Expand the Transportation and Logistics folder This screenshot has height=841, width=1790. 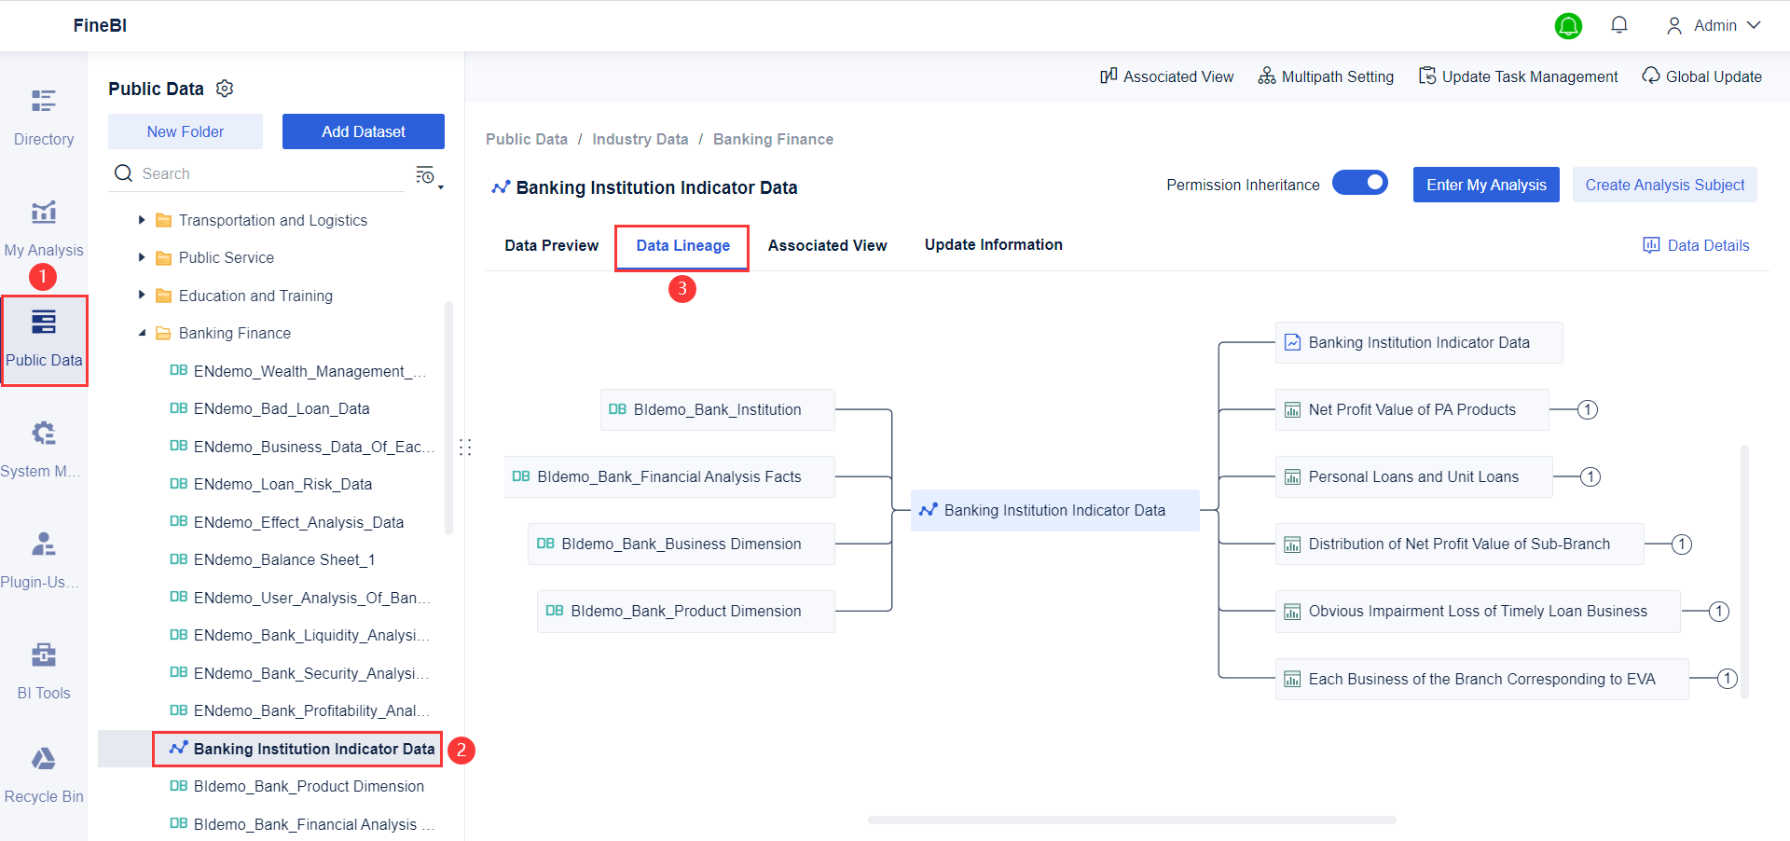point(142,220)
